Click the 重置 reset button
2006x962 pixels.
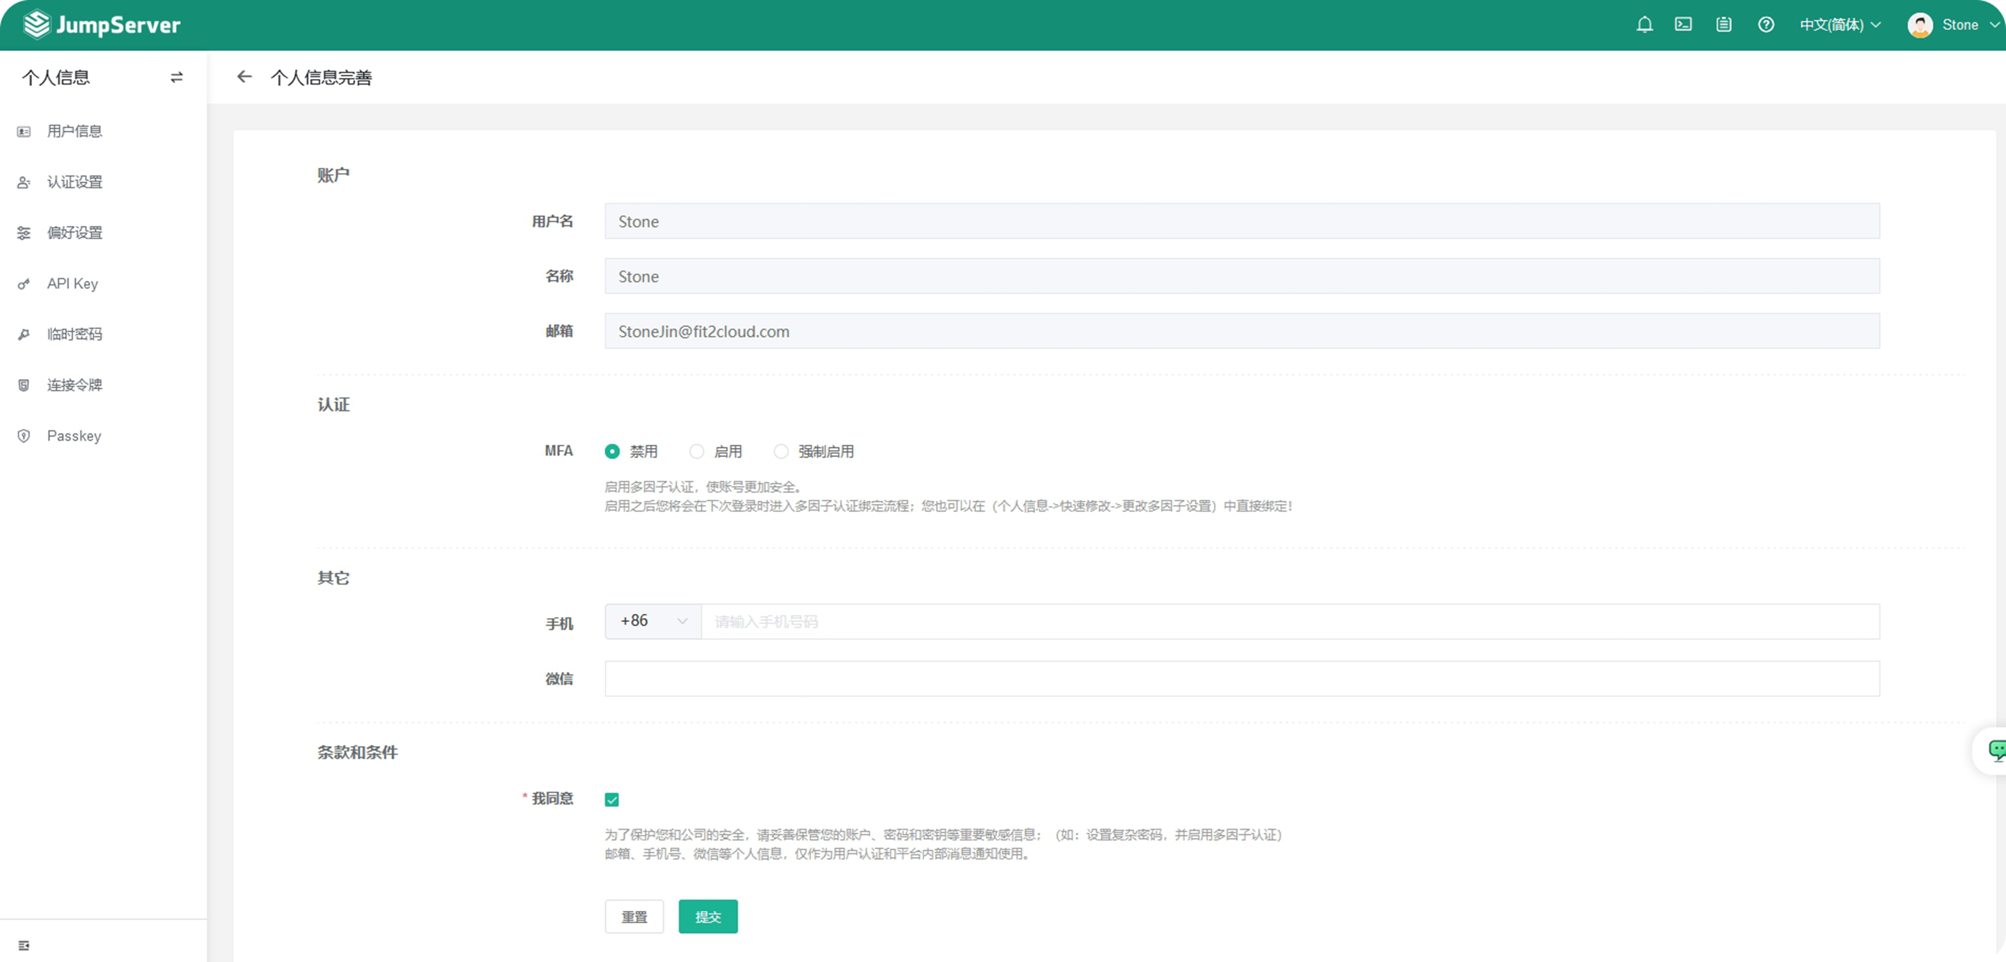(634, 916)
